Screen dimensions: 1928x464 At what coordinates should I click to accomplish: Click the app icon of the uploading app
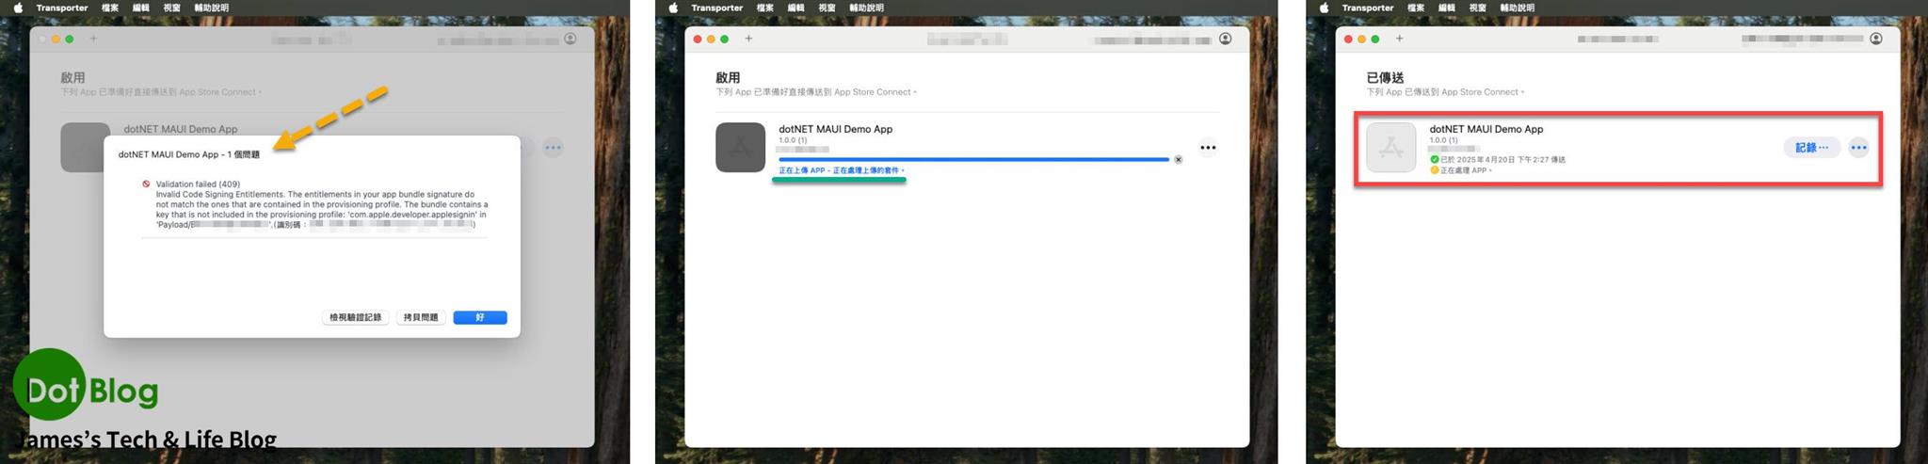coord(740,148)
